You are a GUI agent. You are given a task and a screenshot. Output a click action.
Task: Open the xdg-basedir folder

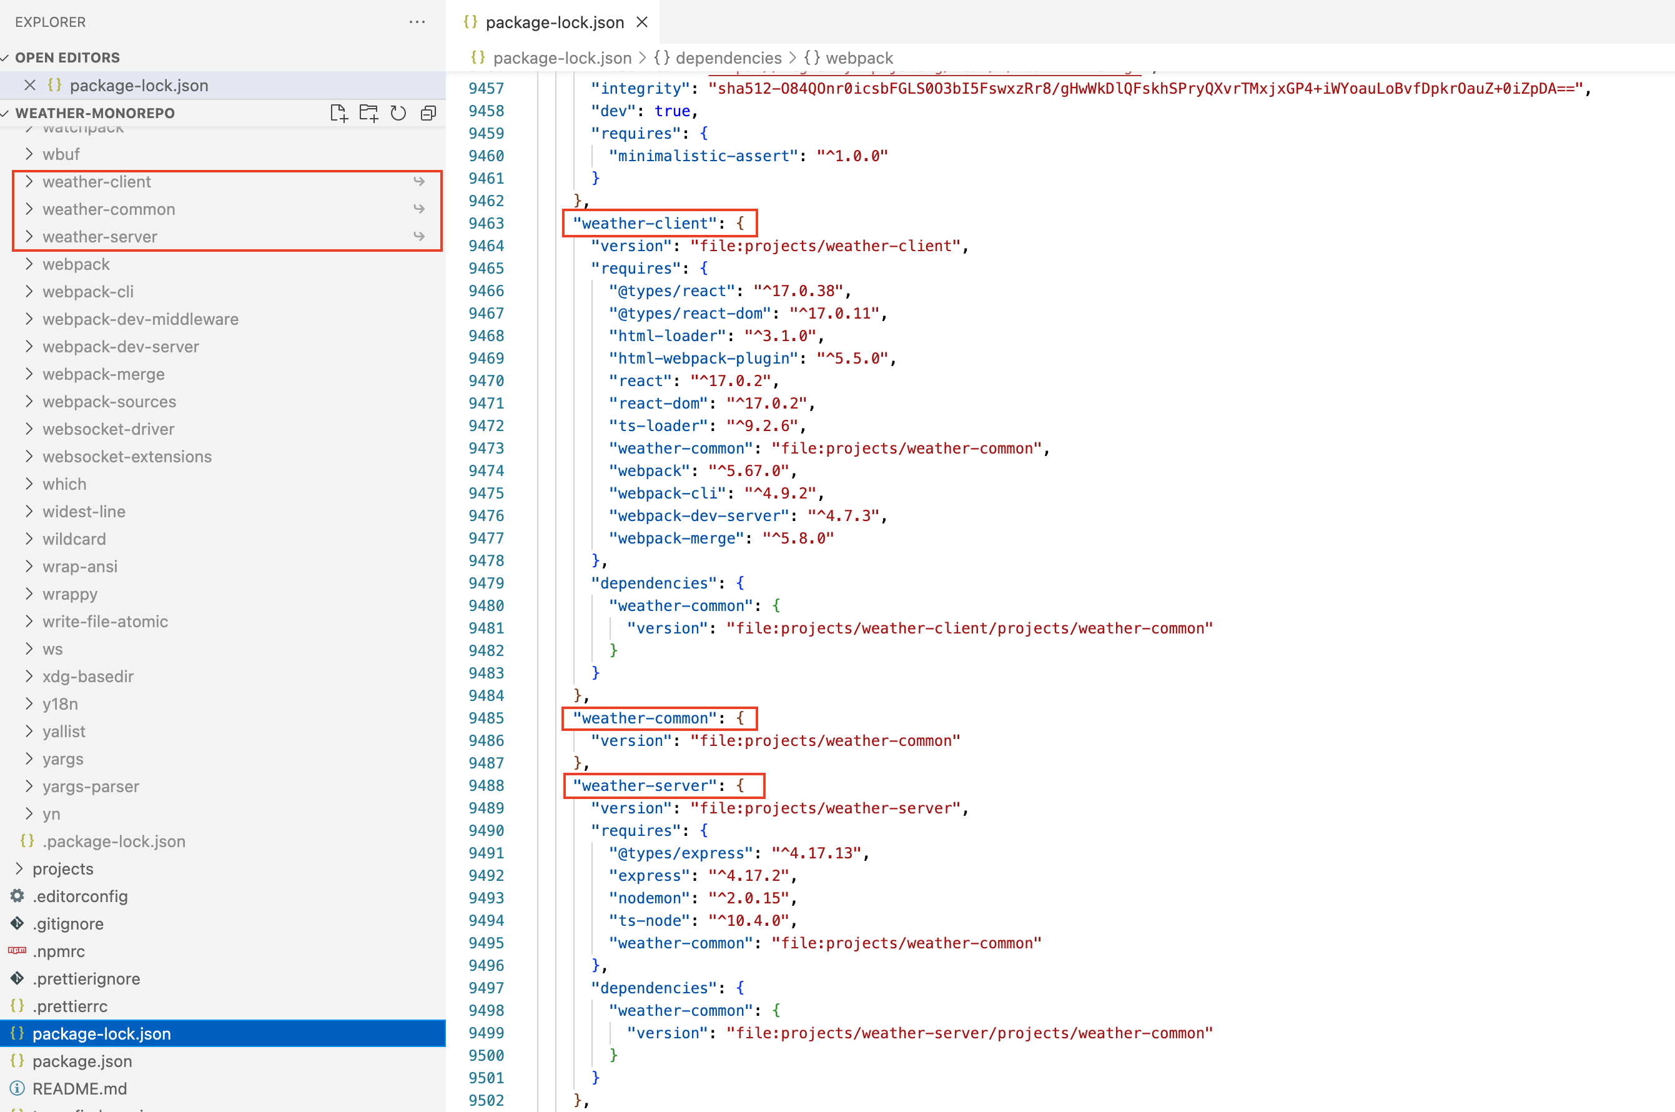[88, 676]
